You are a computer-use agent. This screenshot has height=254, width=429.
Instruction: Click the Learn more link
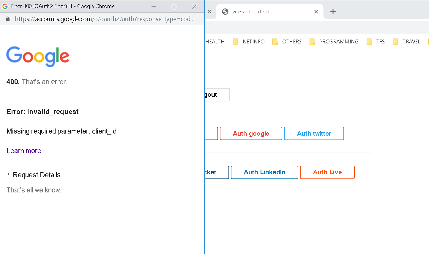24,151
